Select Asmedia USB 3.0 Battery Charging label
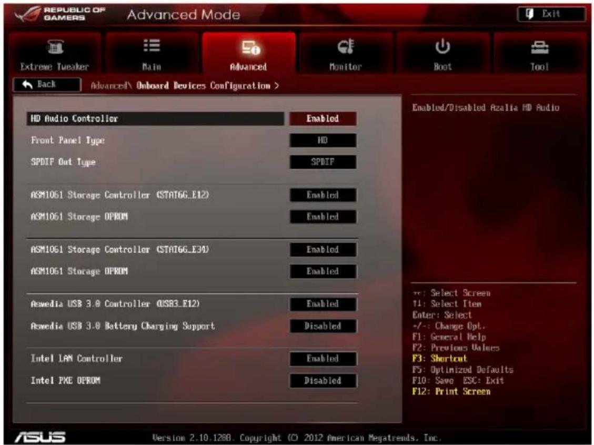Image resolution: width=594 pixels, height=445 pixels. (123, 326)
